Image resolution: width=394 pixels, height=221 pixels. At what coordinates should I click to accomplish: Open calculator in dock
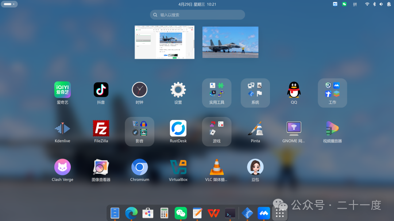click(164, 213)
